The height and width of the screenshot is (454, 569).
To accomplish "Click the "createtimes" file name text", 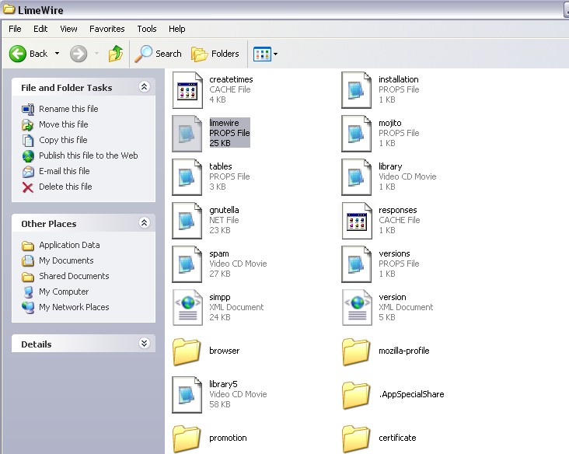I will pyautogui.click(x=231, y=79).
